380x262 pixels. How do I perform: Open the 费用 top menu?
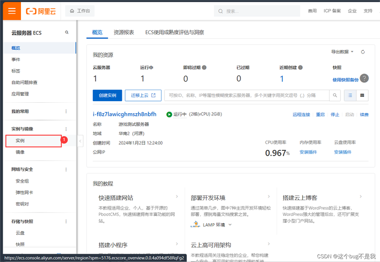tap(312, 11)
